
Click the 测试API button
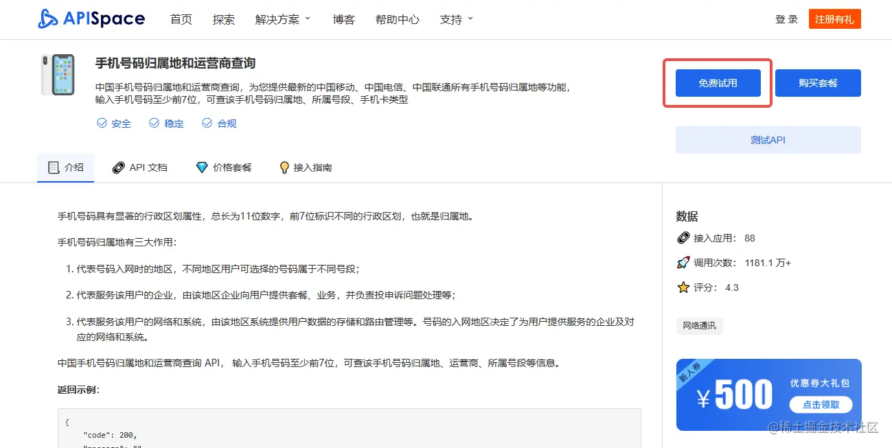(x=768, y=140)
